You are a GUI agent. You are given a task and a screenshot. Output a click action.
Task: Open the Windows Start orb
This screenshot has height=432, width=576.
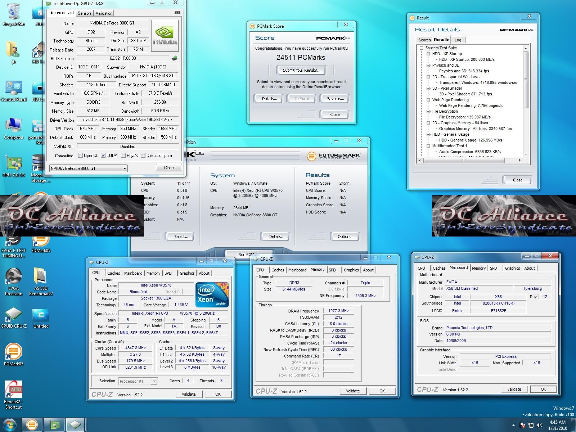point(10,425)
